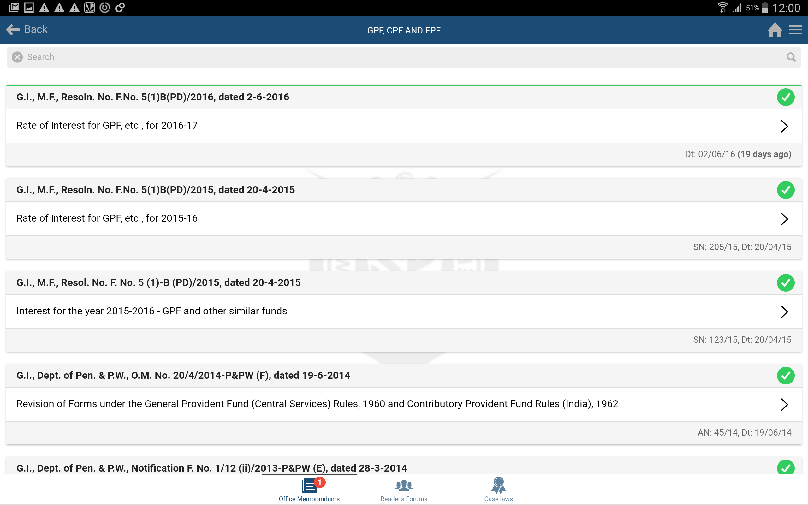Toggle green checkmark for Resoln. dated 20-4-2015
This screenshot has height=505, width=808.
[786, 190]
